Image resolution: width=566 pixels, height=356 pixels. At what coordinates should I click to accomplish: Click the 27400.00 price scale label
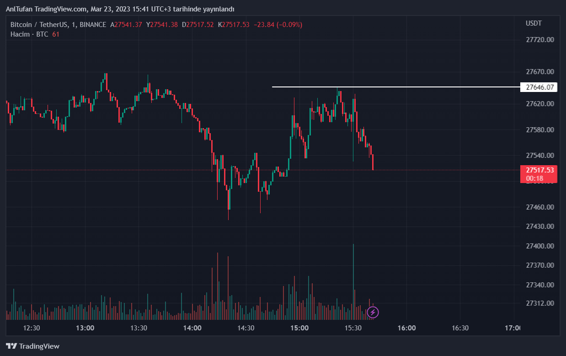[540, 246]
